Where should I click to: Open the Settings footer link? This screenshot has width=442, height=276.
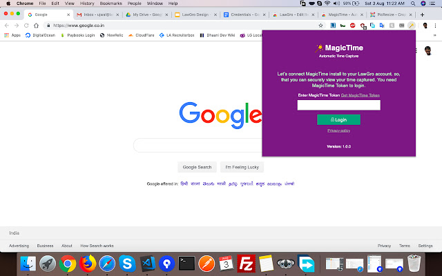[x=425, y=246]
